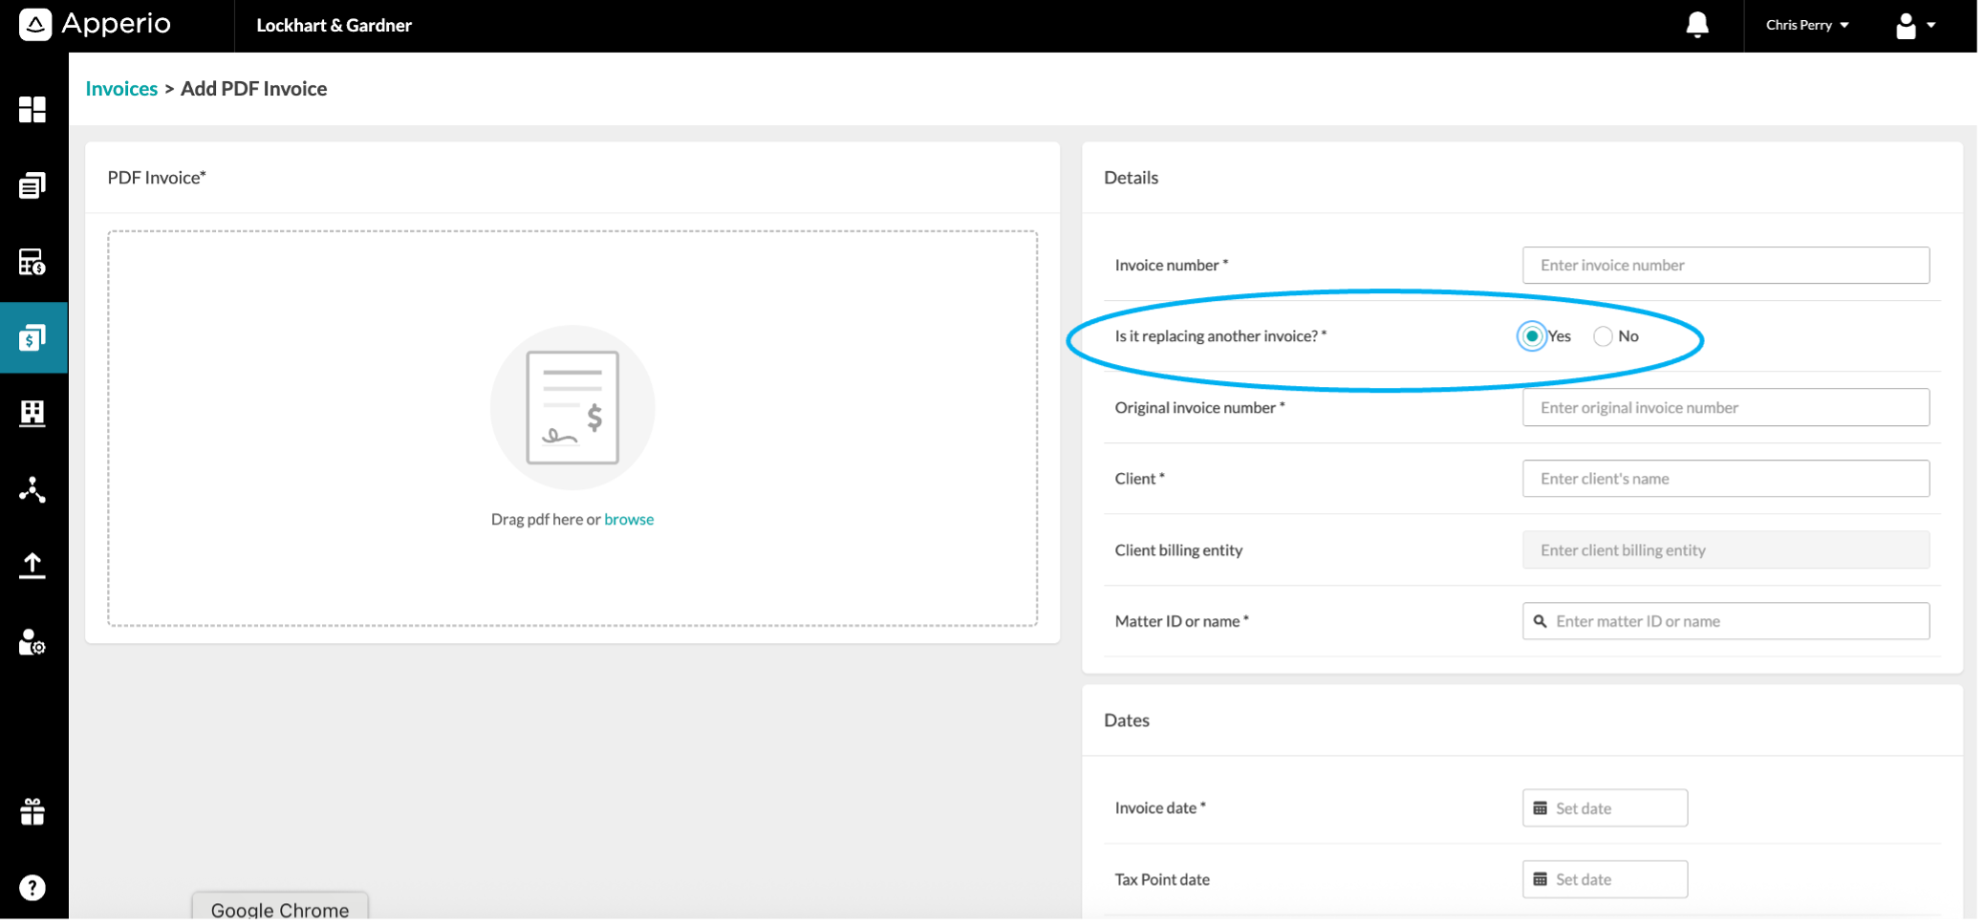Open the Invoice date Set date picker
The height and width of the screenshot is (924, 1984).
coord(1605,808)
